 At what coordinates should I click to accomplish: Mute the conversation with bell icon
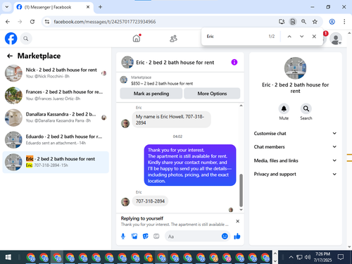(x=284, y=108)
